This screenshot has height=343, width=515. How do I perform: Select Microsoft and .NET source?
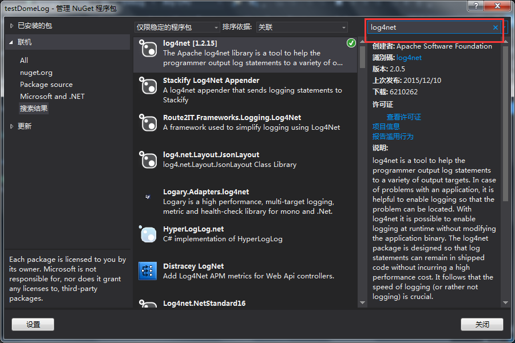click(x=52, y=96)
